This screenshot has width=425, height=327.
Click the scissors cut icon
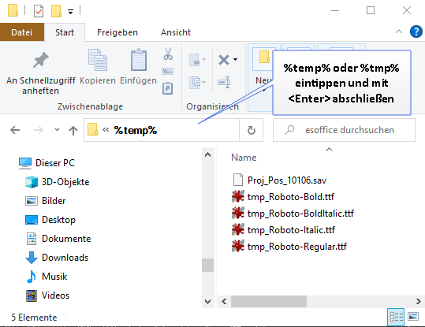click(168, 54)
